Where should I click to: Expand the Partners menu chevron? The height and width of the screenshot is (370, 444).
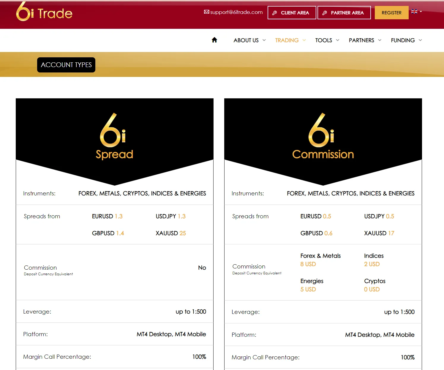click(380, 40)
